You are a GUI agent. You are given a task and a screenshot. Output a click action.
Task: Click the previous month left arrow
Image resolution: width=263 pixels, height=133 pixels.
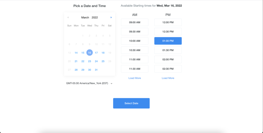(68, 18)
